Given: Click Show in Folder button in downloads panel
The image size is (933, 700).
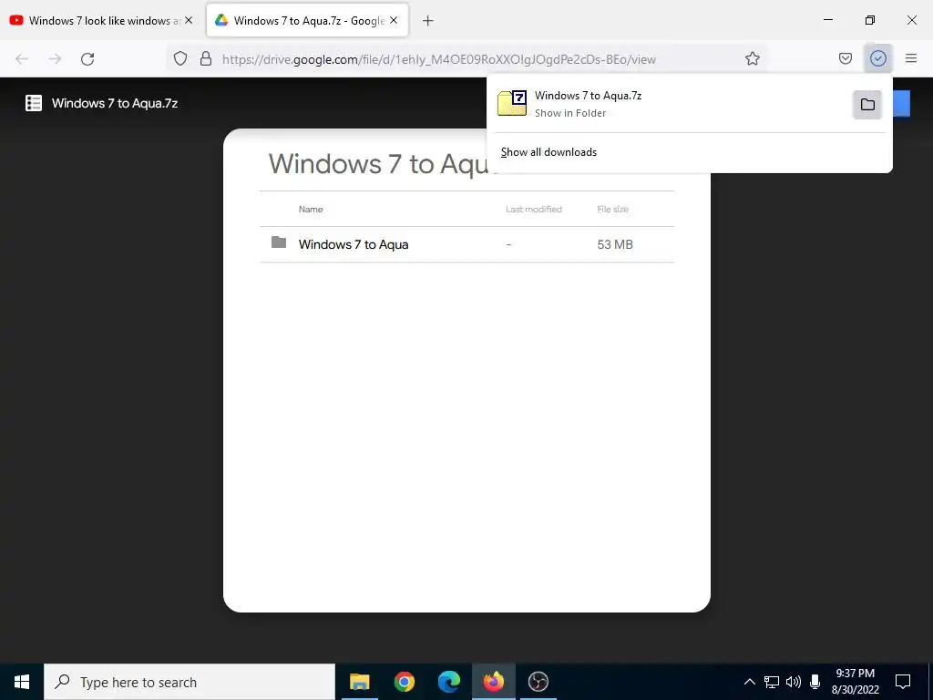Looking at the screenshot, I should click(x=867, y=105).
